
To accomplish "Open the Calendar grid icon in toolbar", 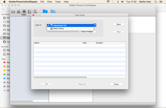I will [24, 12].
